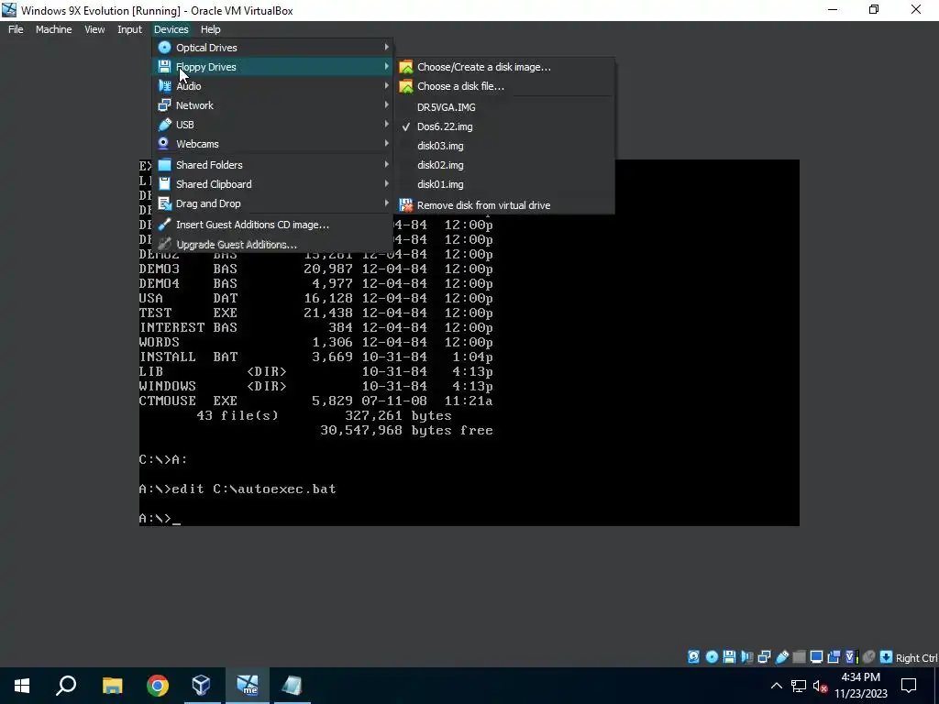Click the Remove disk from virtual drive icon

[x=406, y=205]
